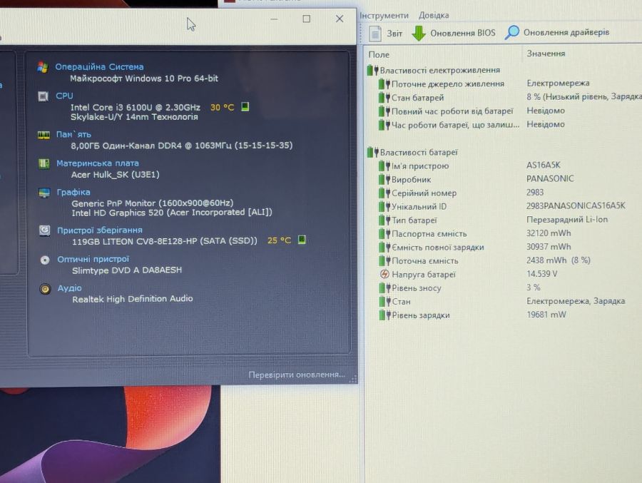Select the Slimtype DVD A DA8AESH line
This screenshot has height=483, width=642.
pos(127,270)
